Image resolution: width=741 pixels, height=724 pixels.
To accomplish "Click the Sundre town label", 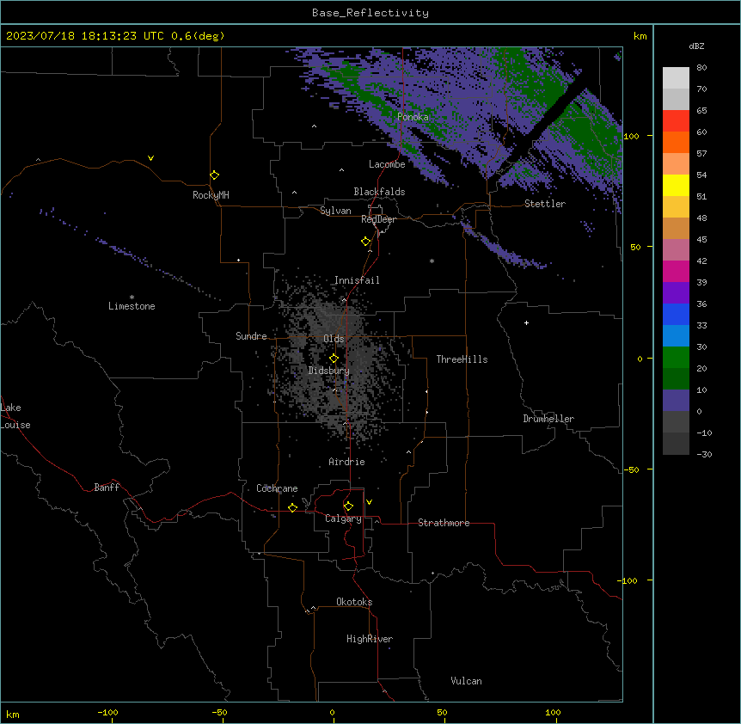I will click(x=251, y=336).
